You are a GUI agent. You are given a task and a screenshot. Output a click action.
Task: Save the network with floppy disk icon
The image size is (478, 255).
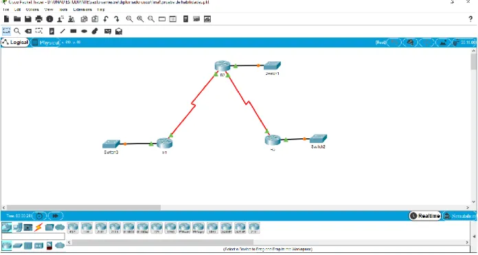pyautogui.click(x=28, y=19)
